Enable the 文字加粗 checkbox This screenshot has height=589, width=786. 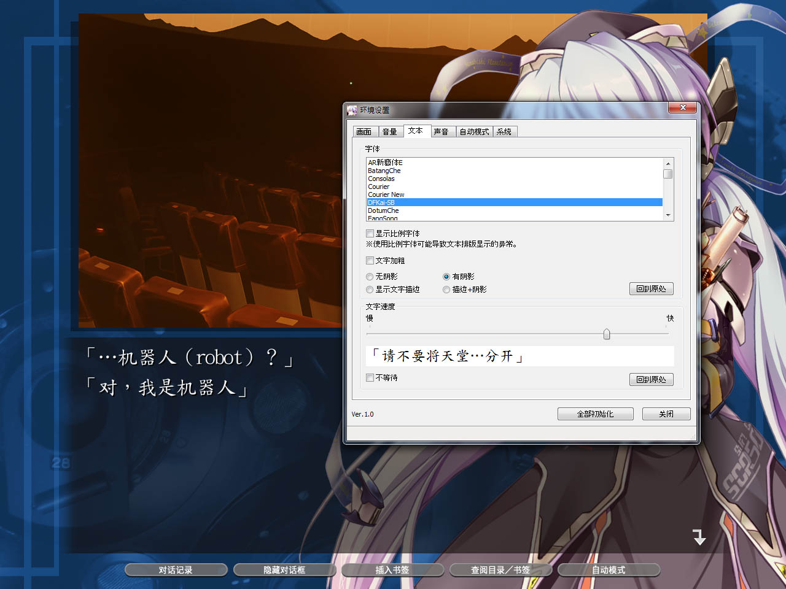pyautogui.click(x=370, y=260)
